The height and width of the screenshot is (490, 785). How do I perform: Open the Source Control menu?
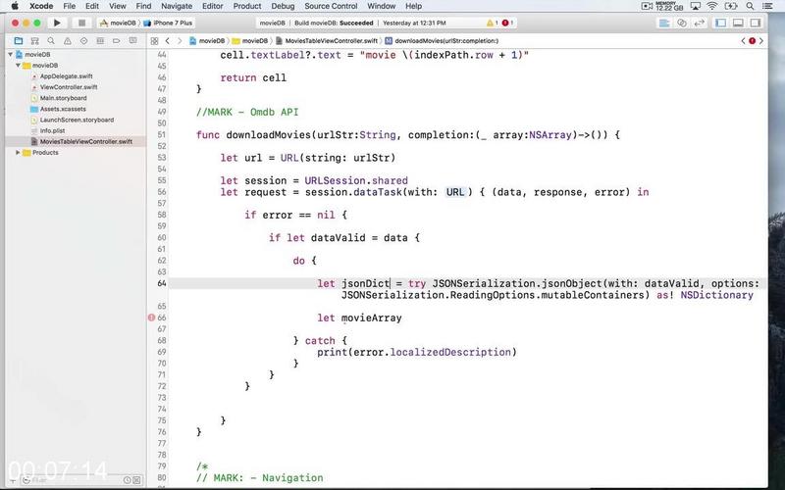[x=331, y=6]
